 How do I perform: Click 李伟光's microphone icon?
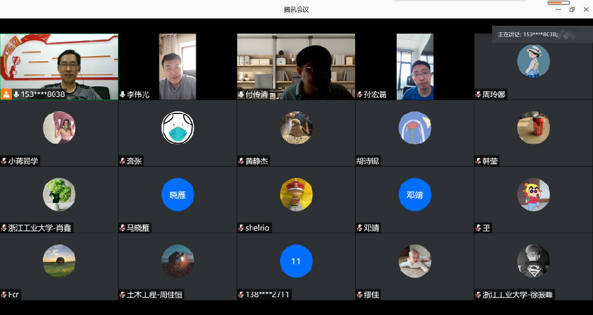click(x=123, y=95)
